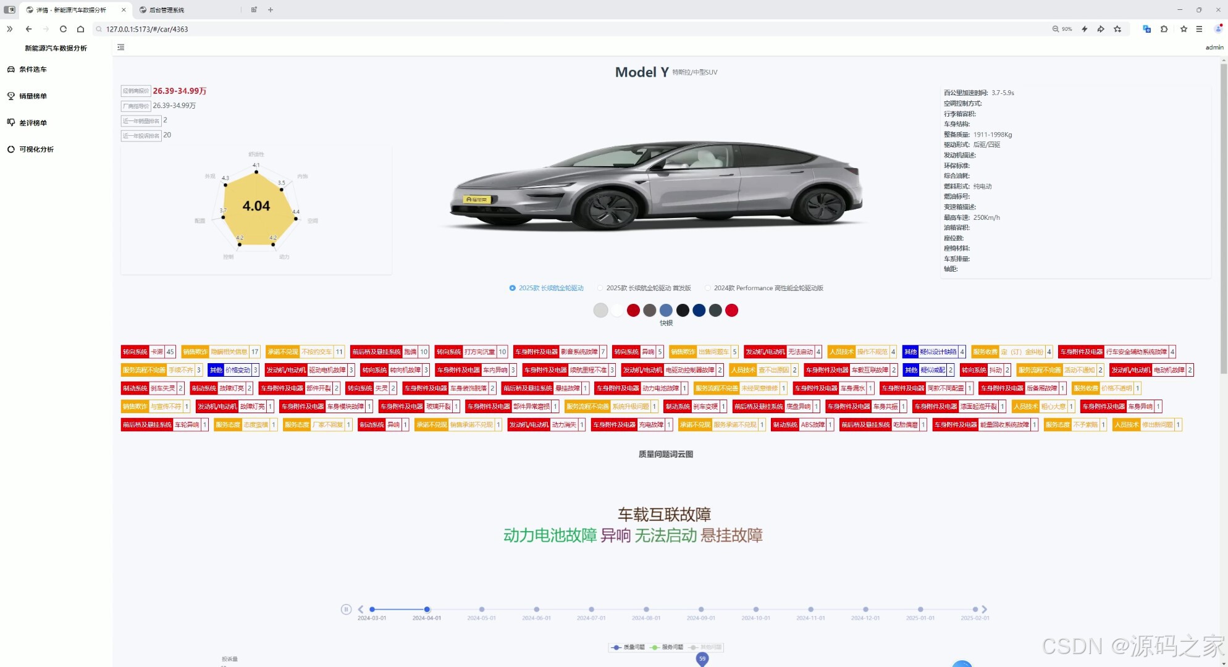1228x667 pixels.
Task: Expand the browser sidebar chevrons
Action: click(x=9, y=29)
